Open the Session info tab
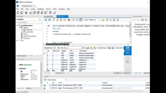 (29, 88)
